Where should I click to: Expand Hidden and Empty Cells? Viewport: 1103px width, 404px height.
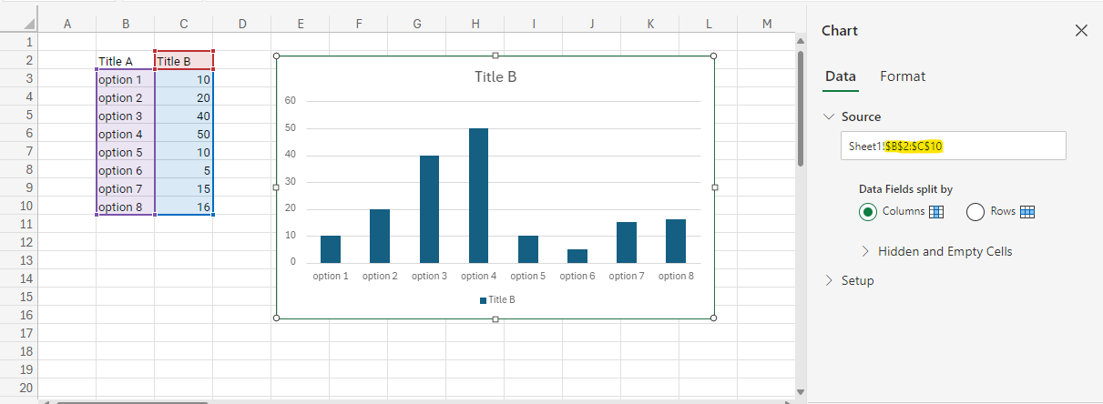(864, 251)
